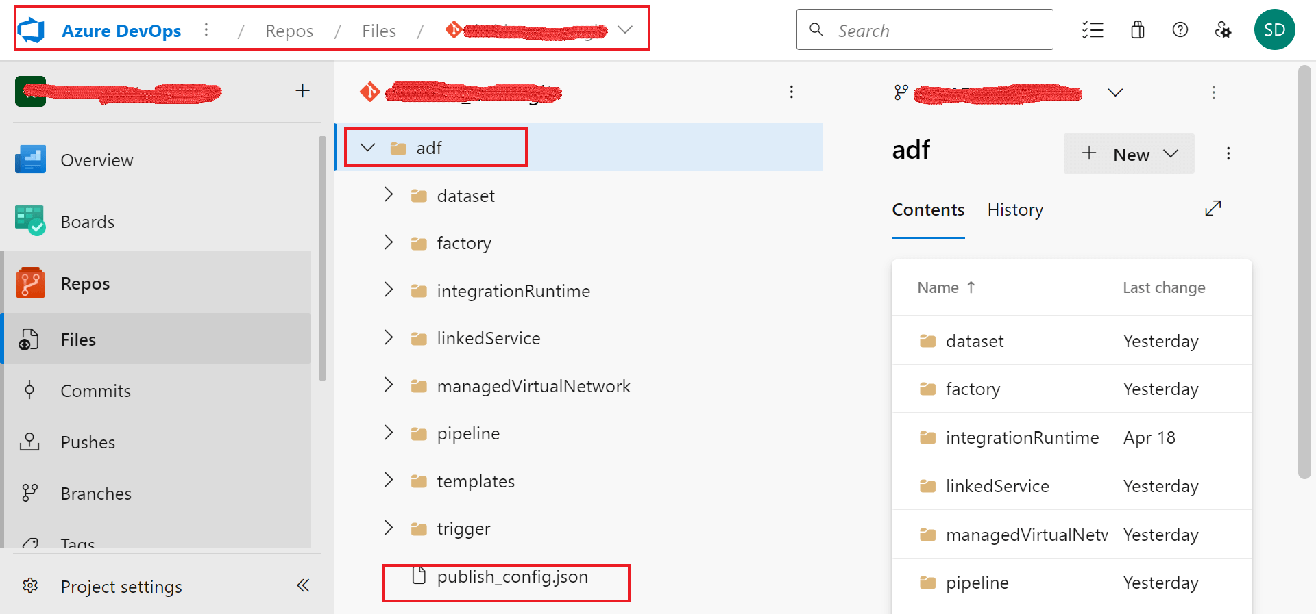Expand the dataset folder in tree
The image size is (1316, 614).
coord(389,195)
